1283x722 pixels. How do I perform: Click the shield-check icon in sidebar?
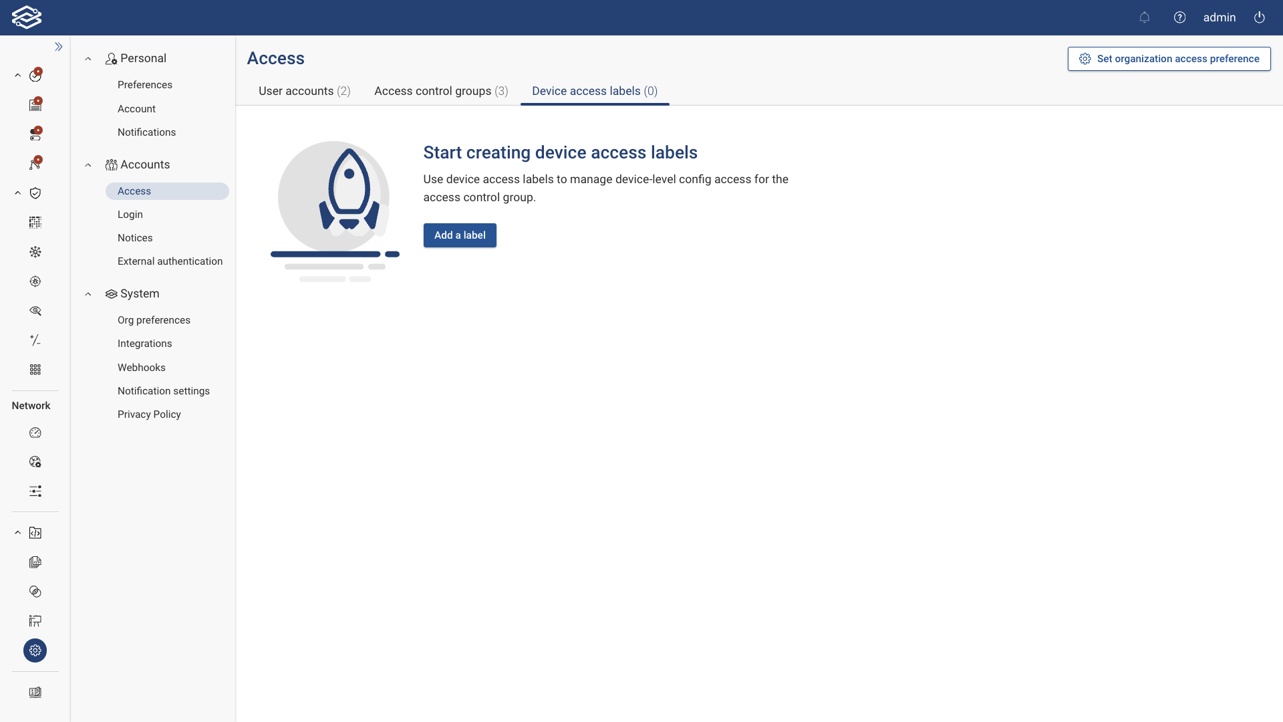35,193
